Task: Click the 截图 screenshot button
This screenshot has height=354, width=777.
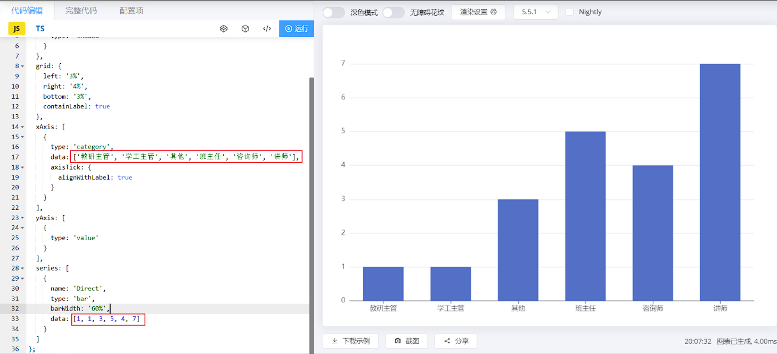Action: point(407,341)
